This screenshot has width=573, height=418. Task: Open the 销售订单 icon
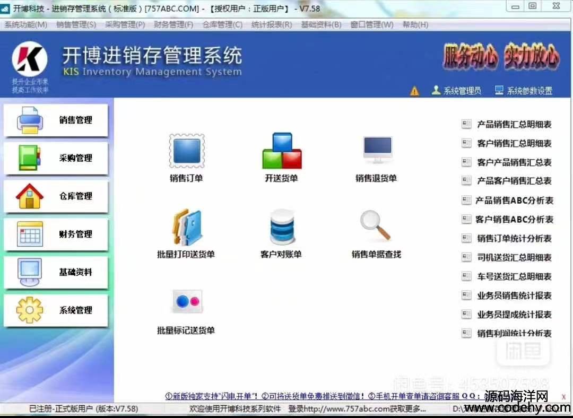point(187,151)
